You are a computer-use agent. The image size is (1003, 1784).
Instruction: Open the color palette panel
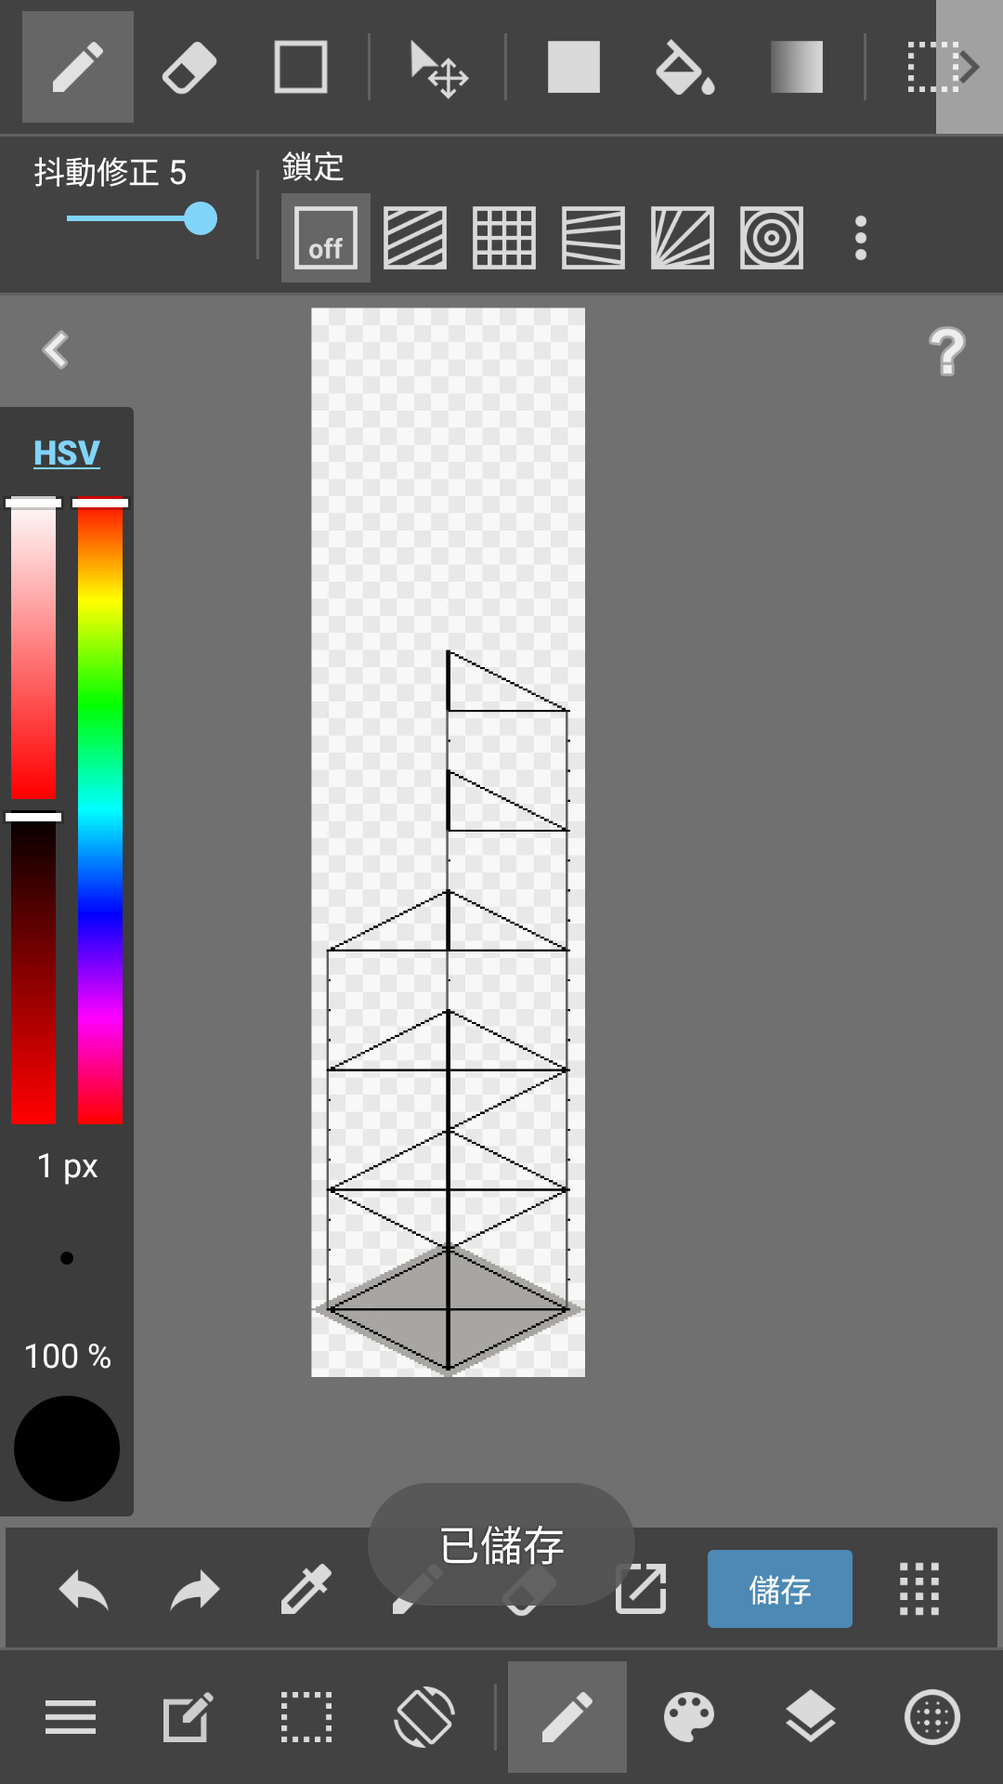pos(689,1717)
